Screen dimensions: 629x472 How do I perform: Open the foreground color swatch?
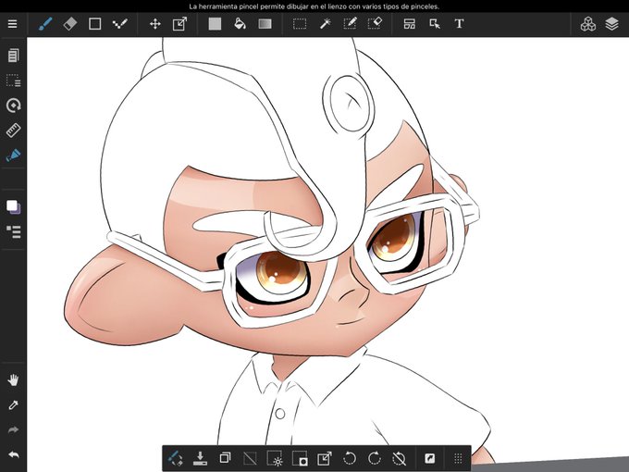(x=13, y=207)
